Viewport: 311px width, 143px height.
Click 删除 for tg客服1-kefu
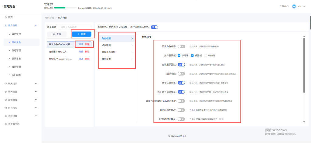pos(87,52)
